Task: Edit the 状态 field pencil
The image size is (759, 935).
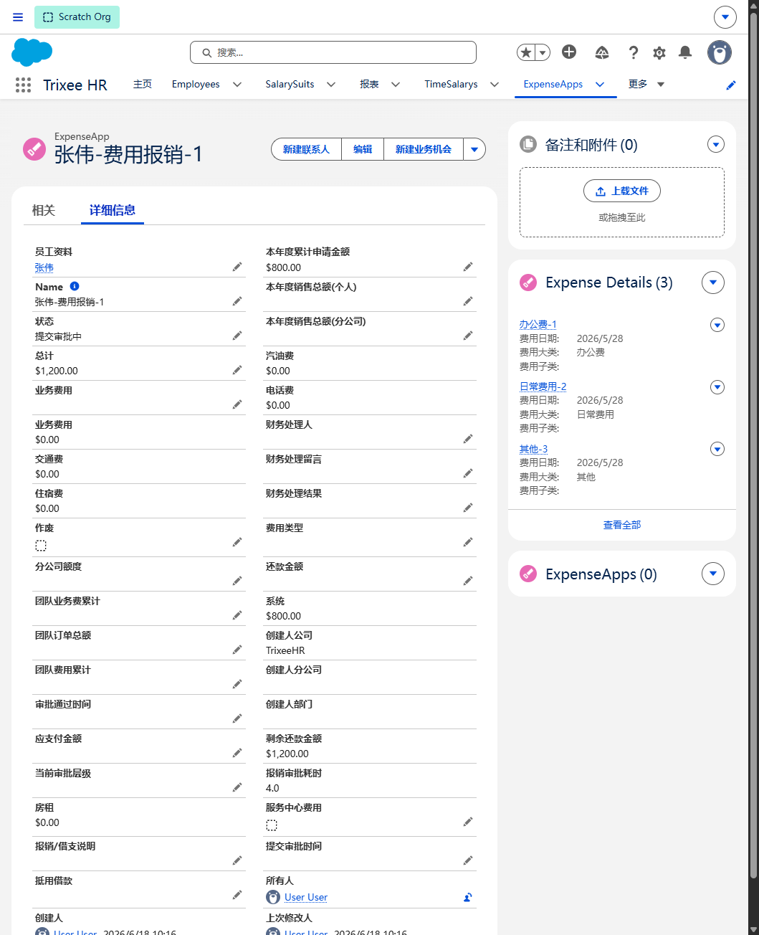Action: pos(237,336)
